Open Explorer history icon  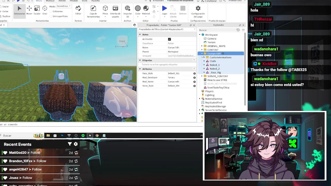tap(238, 30)
